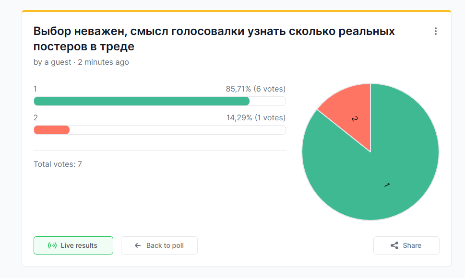465x278 pixels.
Task: Click the Live results broadcast icon
Action: [52, 245]
